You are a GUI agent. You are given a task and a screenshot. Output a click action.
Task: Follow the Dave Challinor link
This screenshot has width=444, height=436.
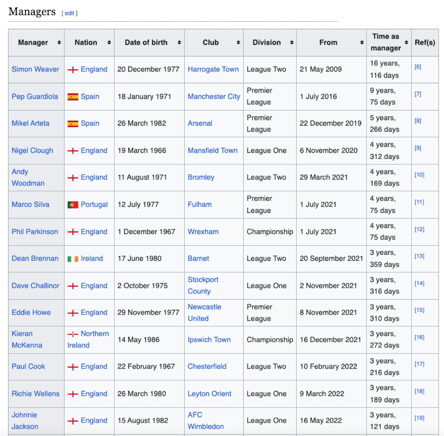[35, 286]
